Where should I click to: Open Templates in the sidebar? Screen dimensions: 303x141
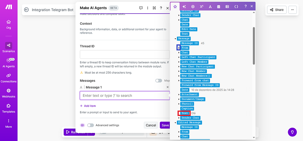coord(9,108)
